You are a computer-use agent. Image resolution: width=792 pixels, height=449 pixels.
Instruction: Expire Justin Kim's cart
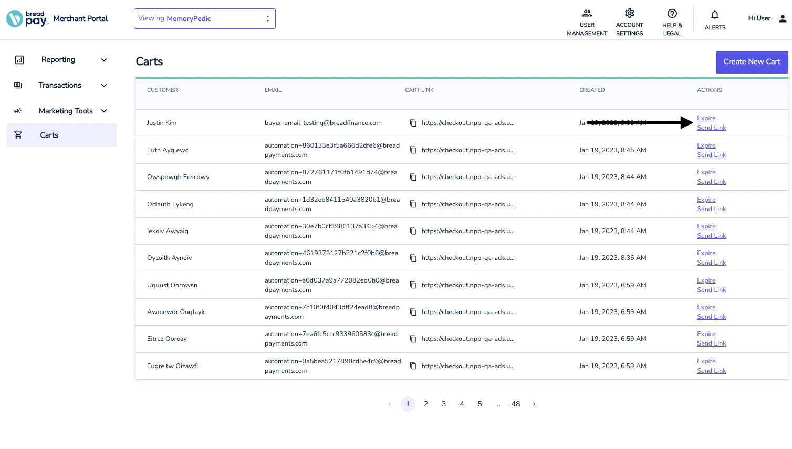click(706, 118)
